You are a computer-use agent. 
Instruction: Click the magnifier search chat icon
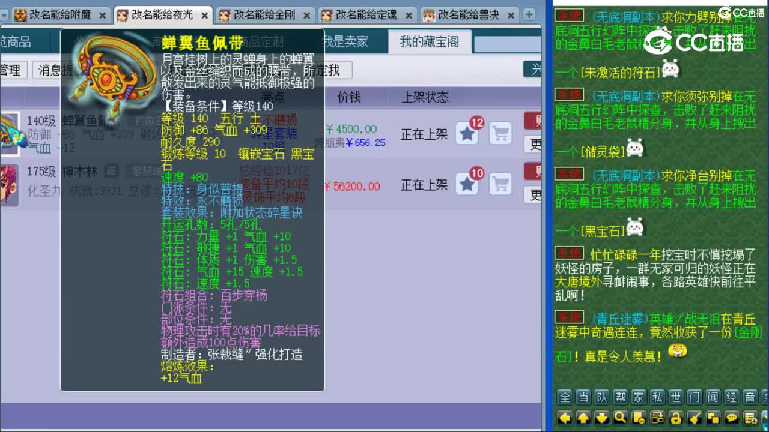pyautogui.click(x=620, y=418)
